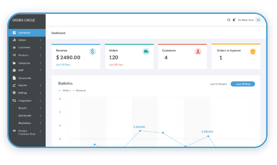Expand the Shopify submenu chevron
This screenshot has width=277, height=165.
coord(40,108)
